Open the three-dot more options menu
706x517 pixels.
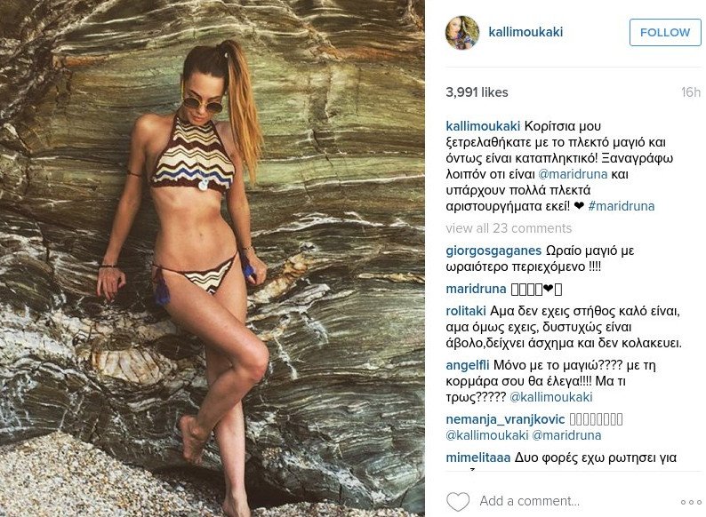click(691, 502)
